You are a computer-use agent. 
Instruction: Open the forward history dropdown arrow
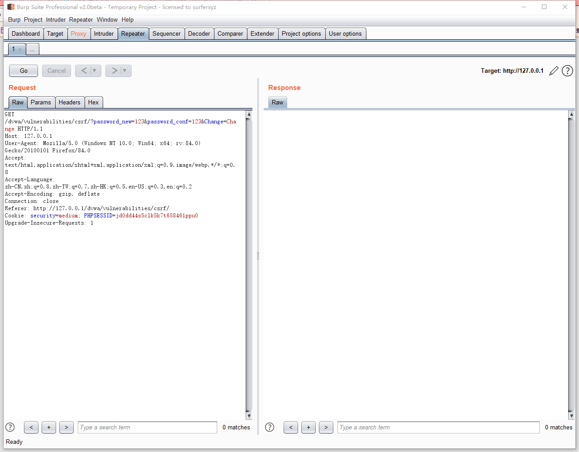(x=125, y=71)
